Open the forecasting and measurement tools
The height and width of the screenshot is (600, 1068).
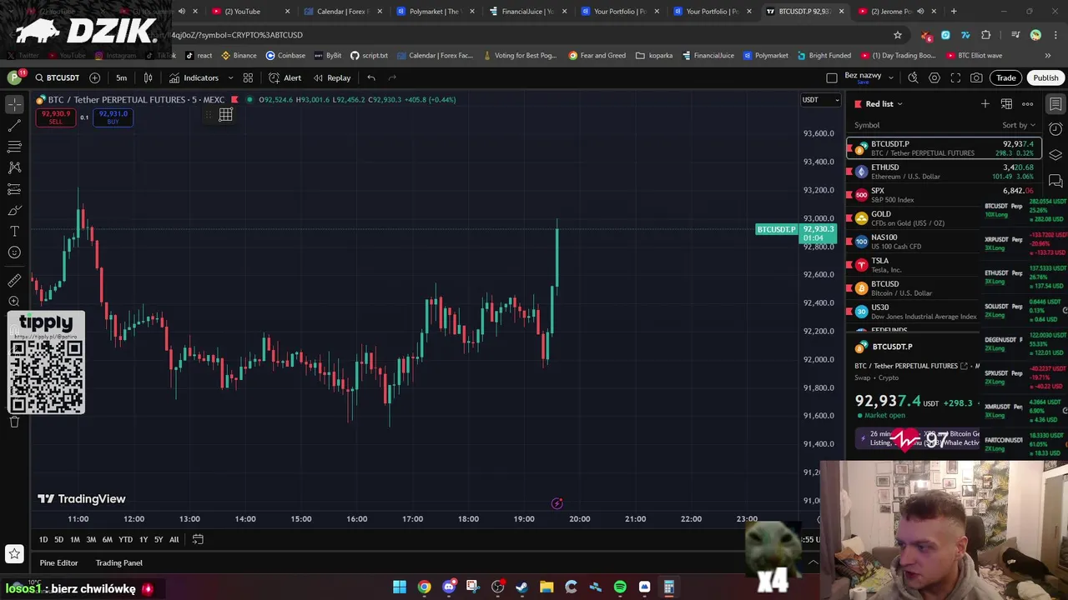tap(14, 189)
